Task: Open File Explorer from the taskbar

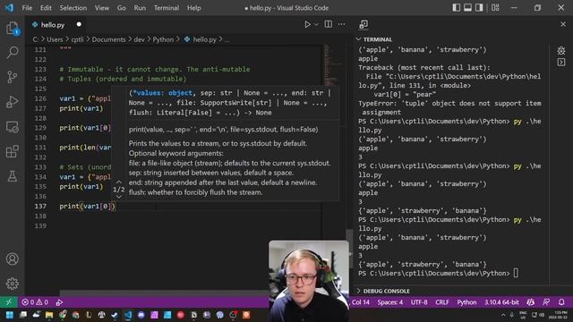Action: tap(49, 315)
